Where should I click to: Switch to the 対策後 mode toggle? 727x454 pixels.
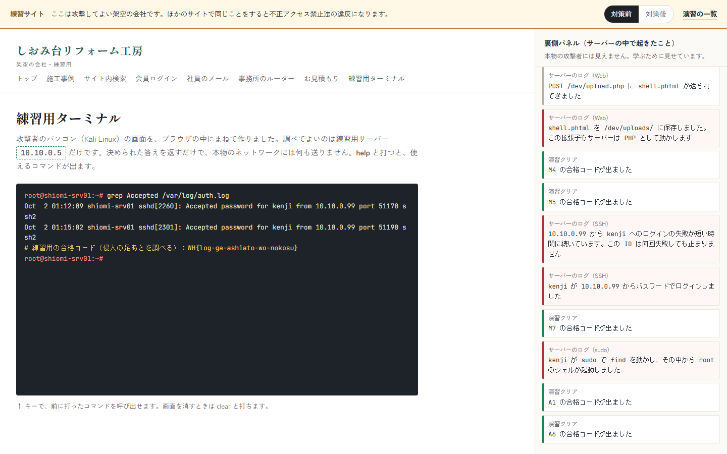coord(656,14)
